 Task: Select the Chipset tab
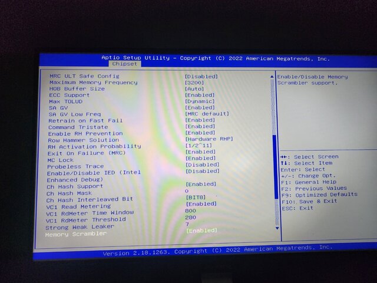[124, 64]
